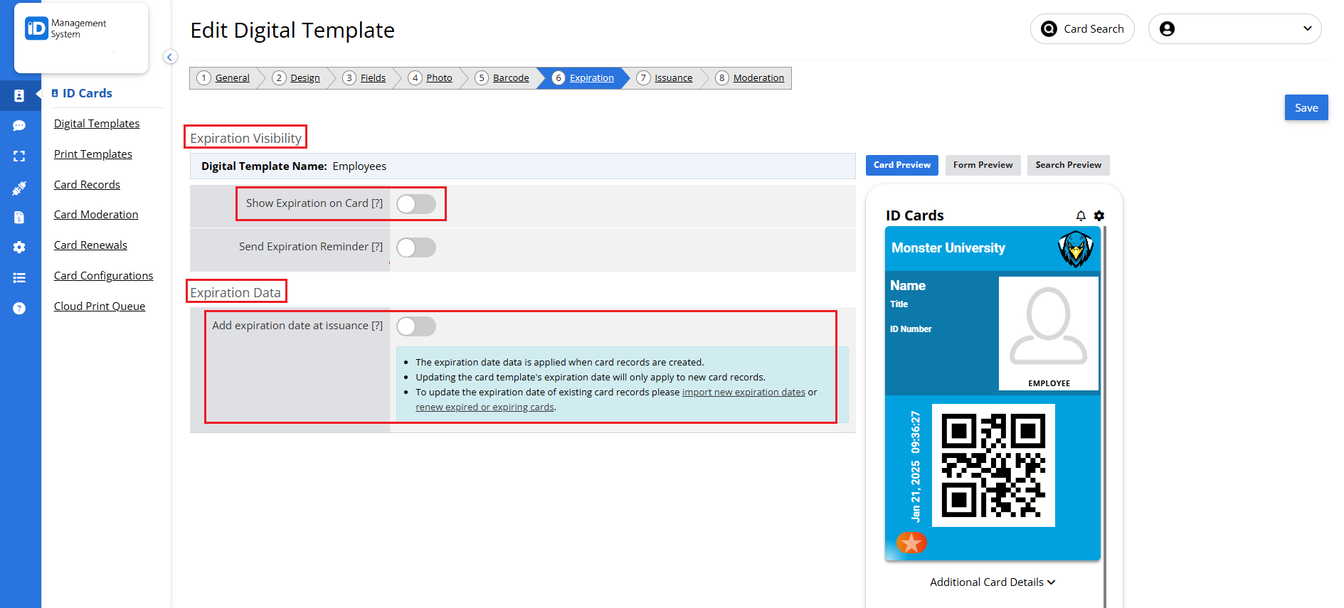
Task: Open the help question mark icon
Action: tap(19, 309)
